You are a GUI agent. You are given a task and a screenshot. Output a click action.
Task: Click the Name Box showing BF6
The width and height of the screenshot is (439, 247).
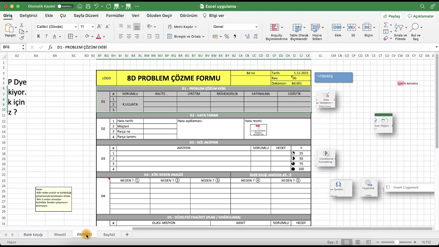13,47
